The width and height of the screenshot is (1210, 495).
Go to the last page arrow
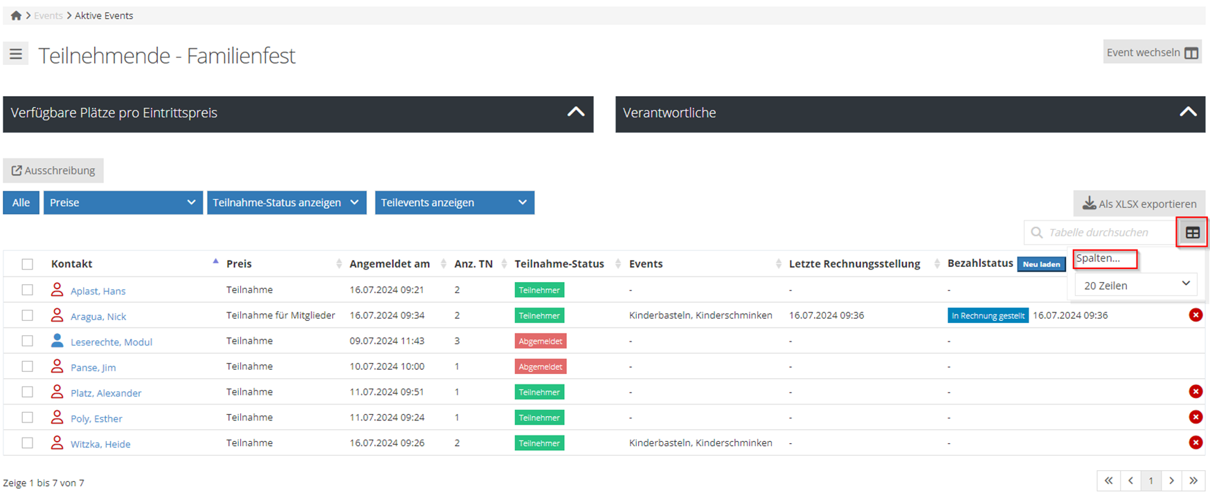pos(1193,480)
